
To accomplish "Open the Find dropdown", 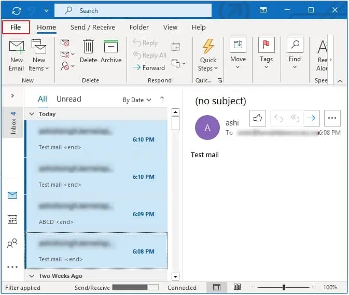I will (295, 53).
